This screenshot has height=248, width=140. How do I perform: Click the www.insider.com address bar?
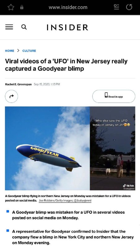(x=68, y=7)
